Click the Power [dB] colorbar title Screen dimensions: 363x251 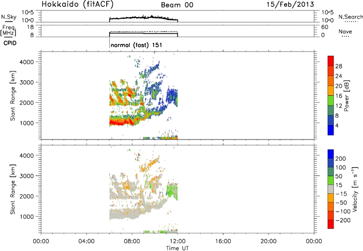(346, 96)
